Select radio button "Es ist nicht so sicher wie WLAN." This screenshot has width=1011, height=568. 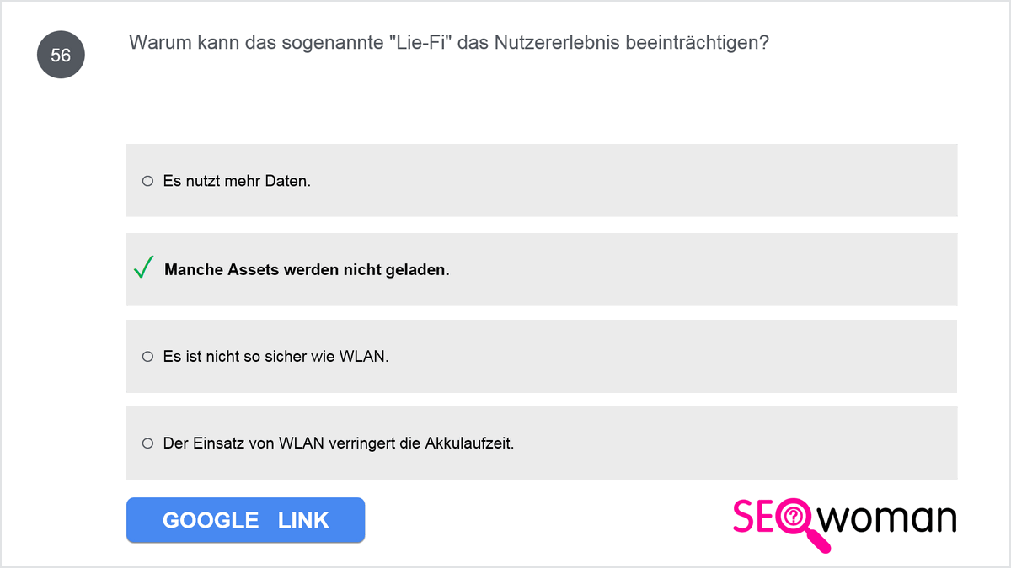147,356
